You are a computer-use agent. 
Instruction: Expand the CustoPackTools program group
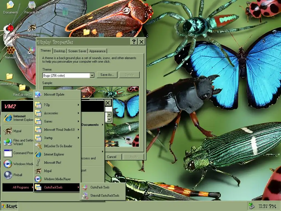[x=57, y=187]
